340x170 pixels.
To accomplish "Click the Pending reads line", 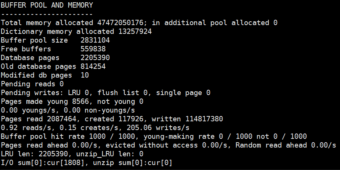I will (32, 84).
